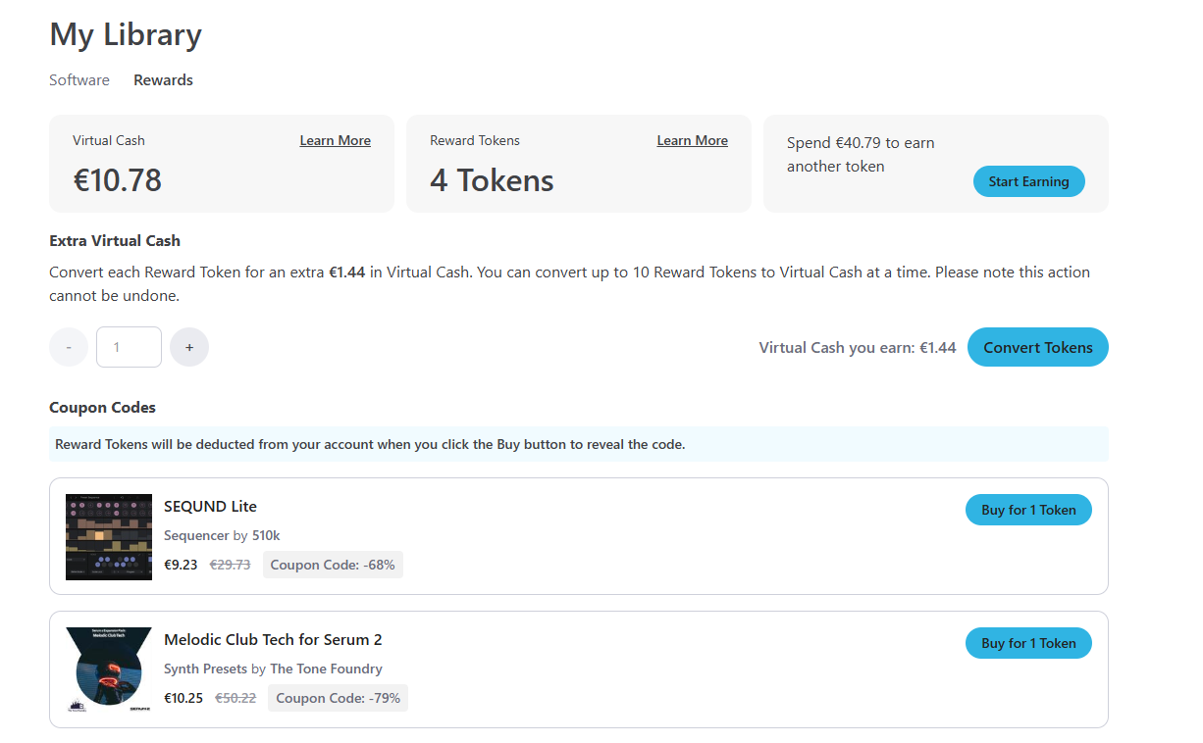Open Melodic Club Tech for Serum 2 title
The height and width of the screenshot is (743, 1203).
coord(273,639)
